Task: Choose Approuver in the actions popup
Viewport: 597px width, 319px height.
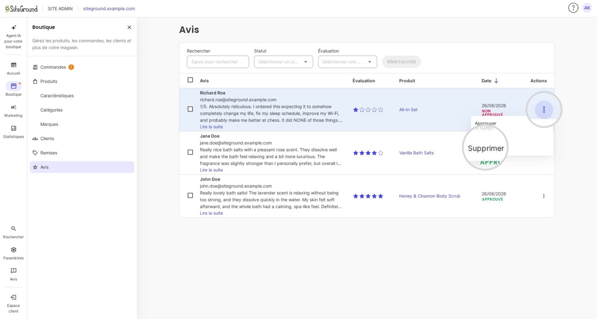Action: (x=485, y=123)
